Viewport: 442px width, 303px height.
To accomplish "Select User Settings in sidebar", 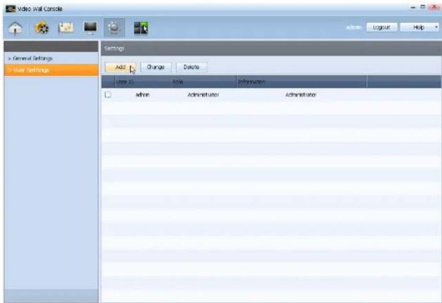I will click(51, 70).
